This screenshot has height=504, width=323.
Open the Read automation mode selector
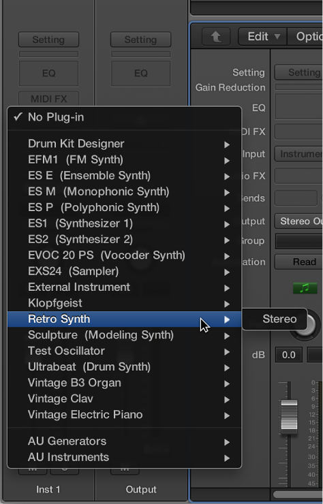pos(298,262)
